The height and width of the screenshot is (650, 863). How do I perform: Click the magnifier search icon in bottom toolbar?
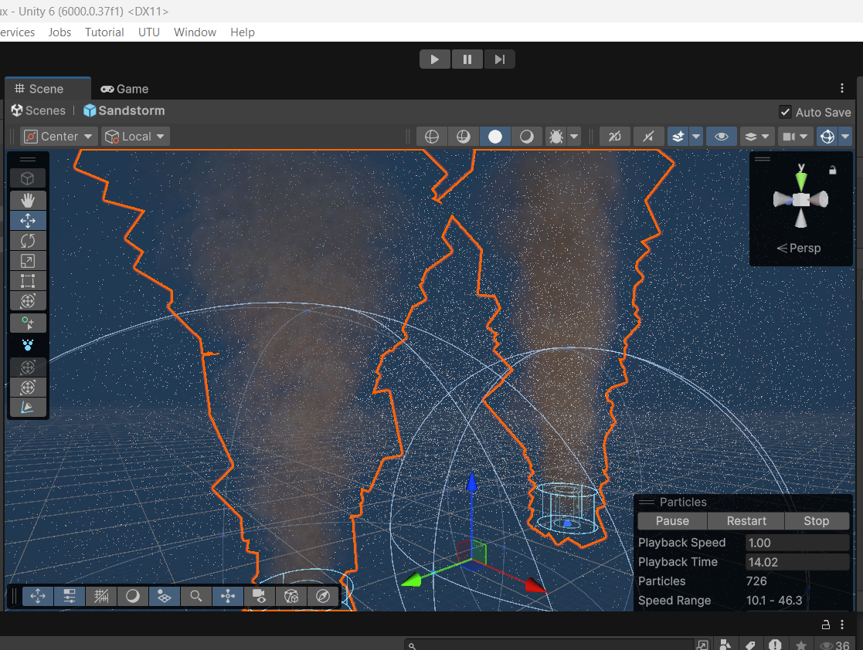[x=196, y=596]
